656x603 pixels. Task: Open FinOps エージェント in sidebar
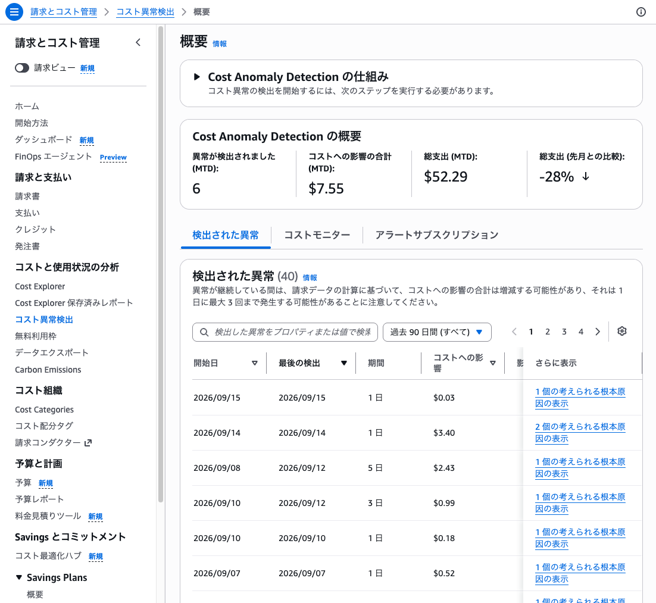(53, 157)
